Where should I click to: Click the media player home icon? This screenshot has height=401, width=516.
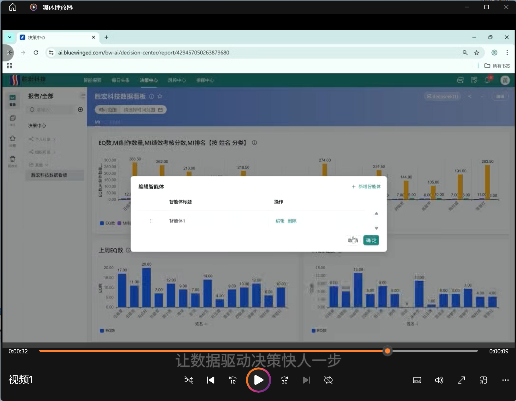pos(13,7)
